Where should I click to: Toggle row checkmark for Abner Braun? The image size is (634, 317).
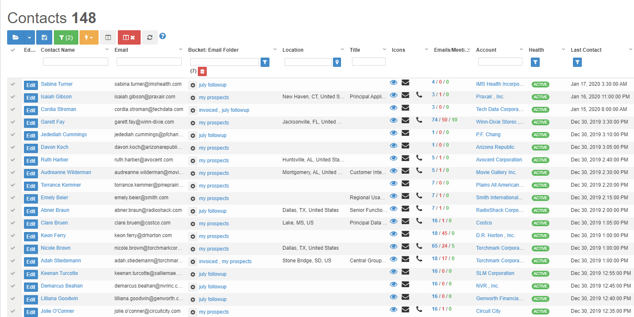point(13,210)
